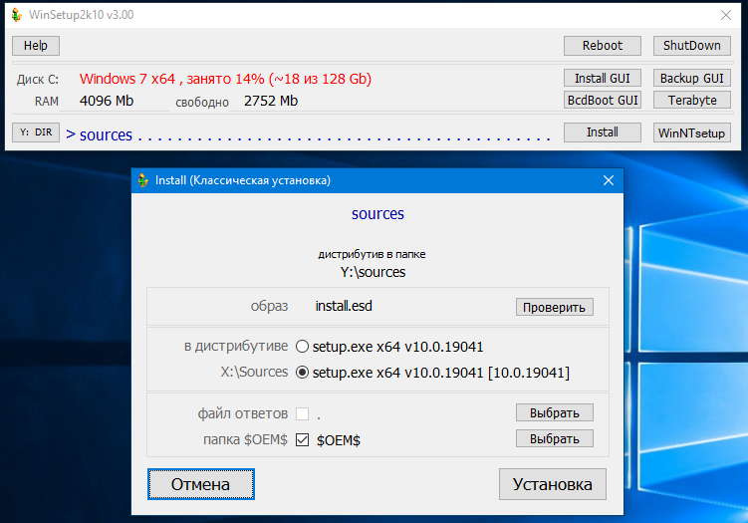Screen dimensions: 748x523
Task: Toggle the файл ответов checkbox
Action: coord(302,413)
